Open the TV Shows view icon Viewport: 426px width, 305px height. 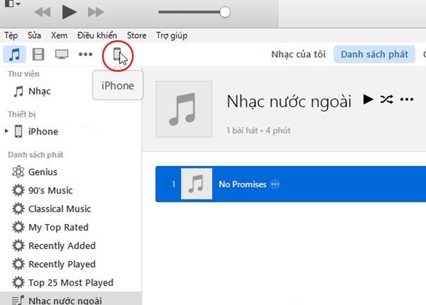(62, 55)
